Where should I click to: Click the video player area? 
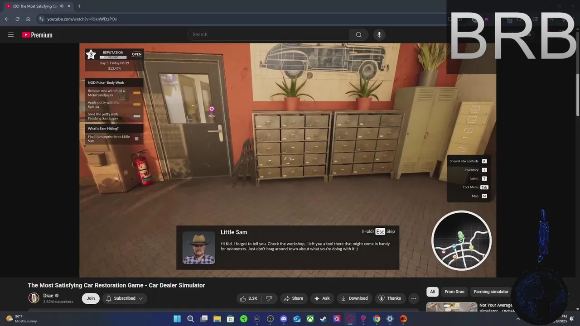point(288,160)
